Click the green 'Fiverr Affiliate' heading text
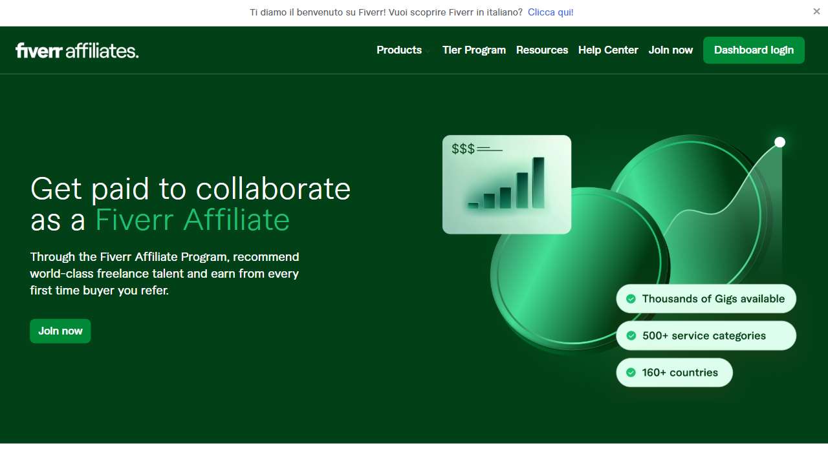828x465 pixels. click(192, 220)
